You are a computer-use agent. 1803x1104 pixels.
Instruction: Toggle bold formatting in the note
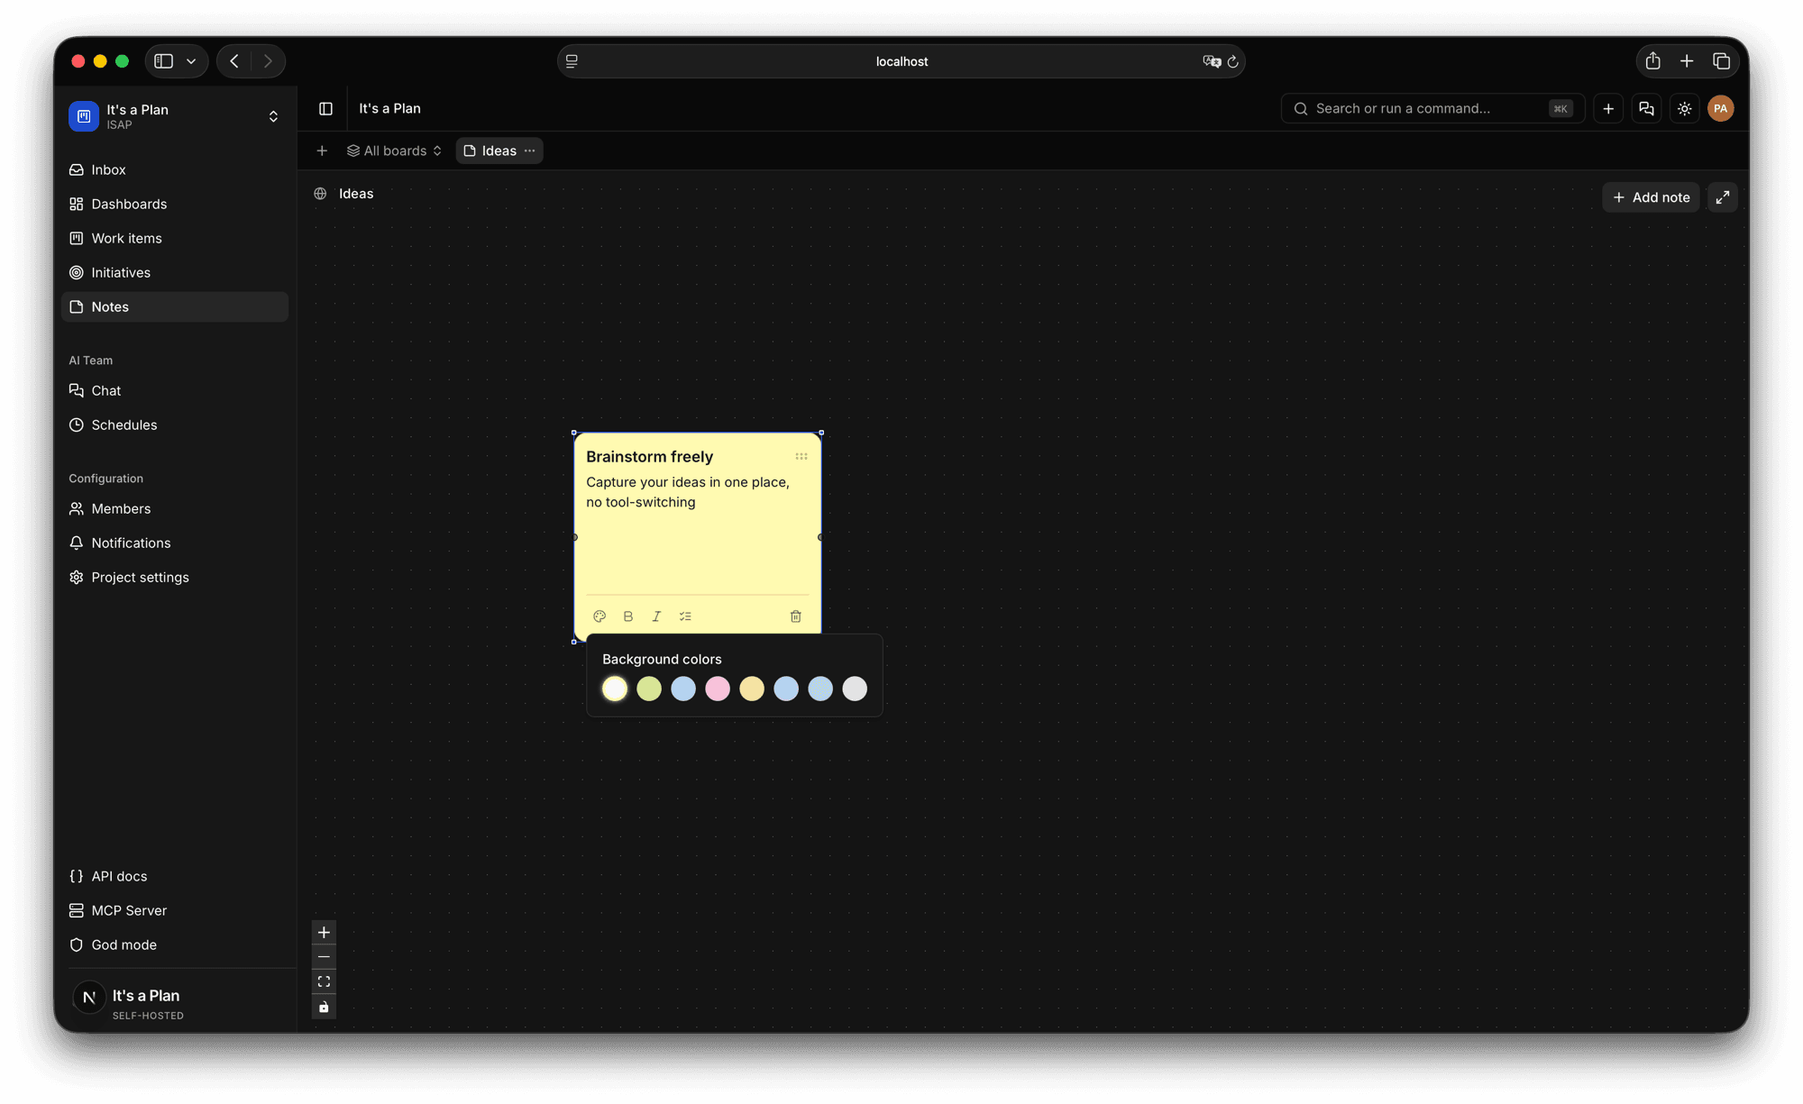point(628,616)
